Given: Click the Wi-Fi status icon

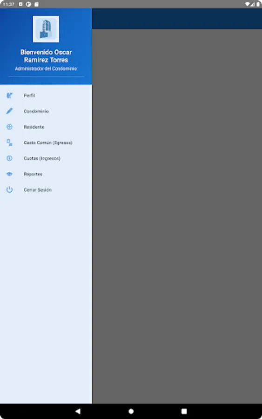Looking at the screenshot, I should point(247,4).
